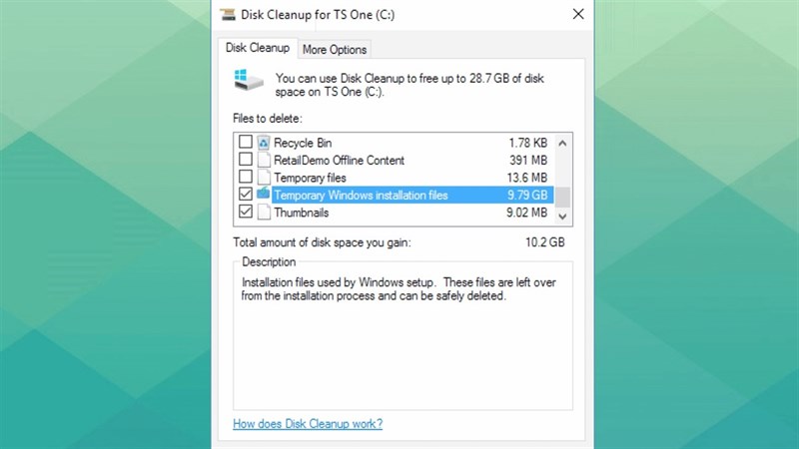Select the Recycle Bin row label
799x449 pixels.
click(303, 143)
